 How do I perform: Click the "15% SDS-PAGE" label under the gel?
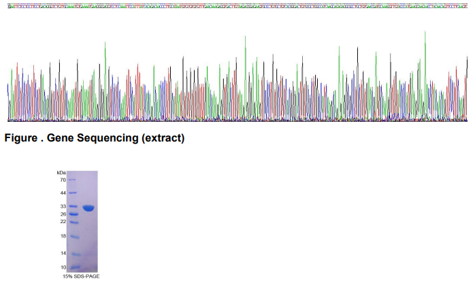[x=81, y=276]
